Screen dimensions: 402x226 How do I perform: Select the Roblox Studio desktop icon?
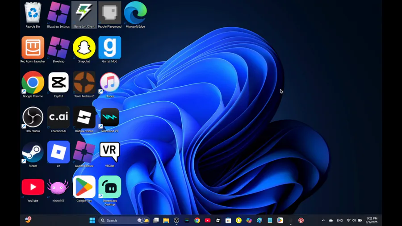[84, 119]
